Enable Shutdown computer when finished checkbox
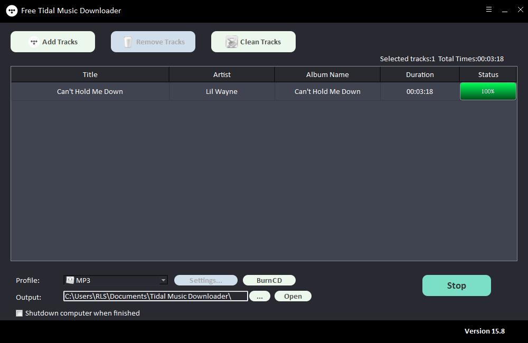Image resolution: width=528 pixels, height=343 pixels. point(20,313)
